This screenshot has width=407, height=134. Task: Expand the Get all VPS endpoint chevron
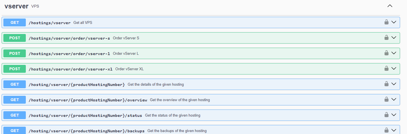394,22
